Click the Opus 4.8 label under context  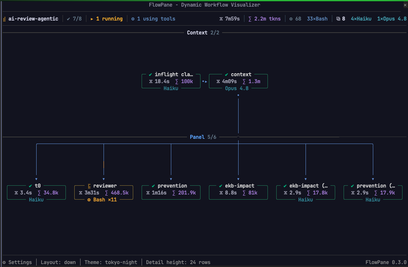(x=237, y=88)
